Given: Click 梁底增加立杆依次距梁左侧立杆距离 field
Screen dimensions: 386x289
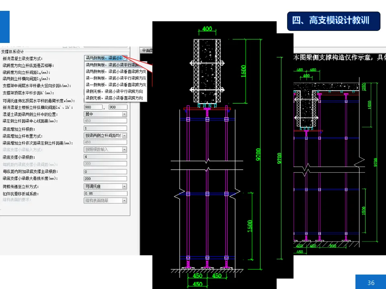Looking at the screenshot, I should click(x=105, y=142).
